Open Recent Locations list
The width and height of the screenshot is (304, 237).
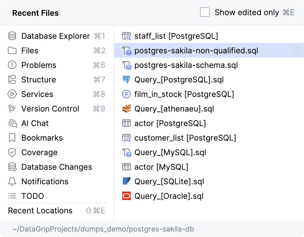pyautogui.click(x=40, y=211)
